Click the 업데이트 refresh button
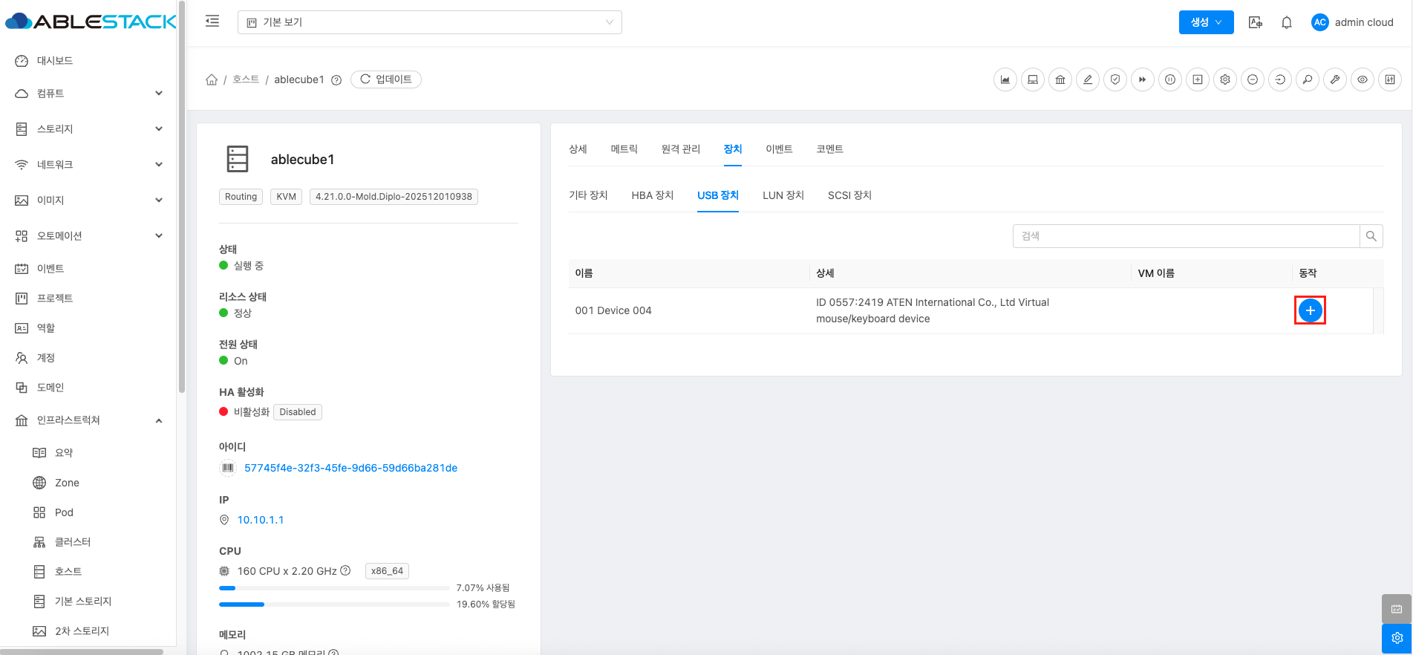 pos(386,79)
